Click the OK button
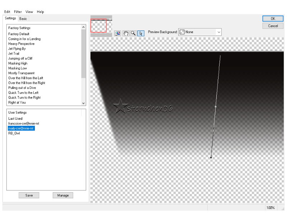The width and height of the screenshot is (287, 213). (x=273, y=19)
